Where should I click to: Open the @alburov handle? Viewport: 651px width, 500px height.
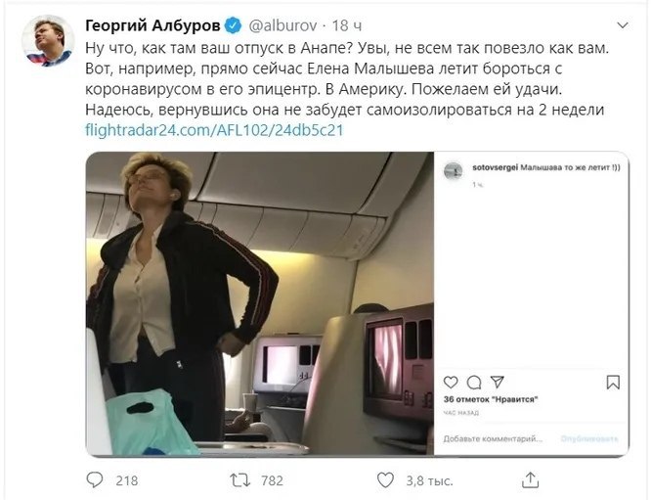(x=282, y=25)
